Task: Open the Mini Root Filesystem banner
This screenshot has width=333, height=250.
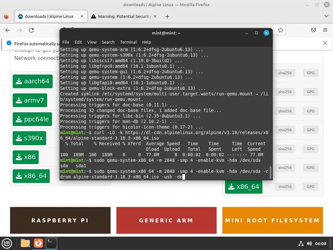Action: [x=273, y=220]
